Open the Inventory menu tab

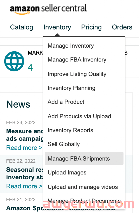(57, 27)
